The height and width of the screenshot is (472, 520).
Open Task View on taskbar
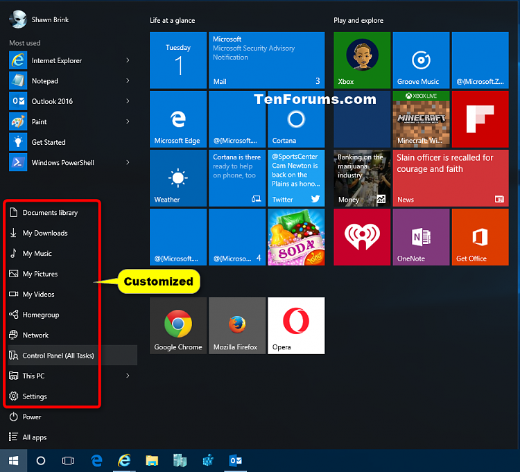pyautogui.click(x=68, y=461)
